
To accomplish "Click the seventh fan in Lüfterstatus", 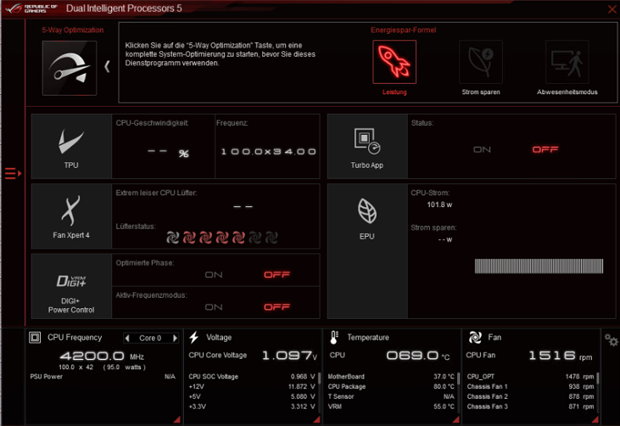I will pyautogui.click(x=271, y=238).
